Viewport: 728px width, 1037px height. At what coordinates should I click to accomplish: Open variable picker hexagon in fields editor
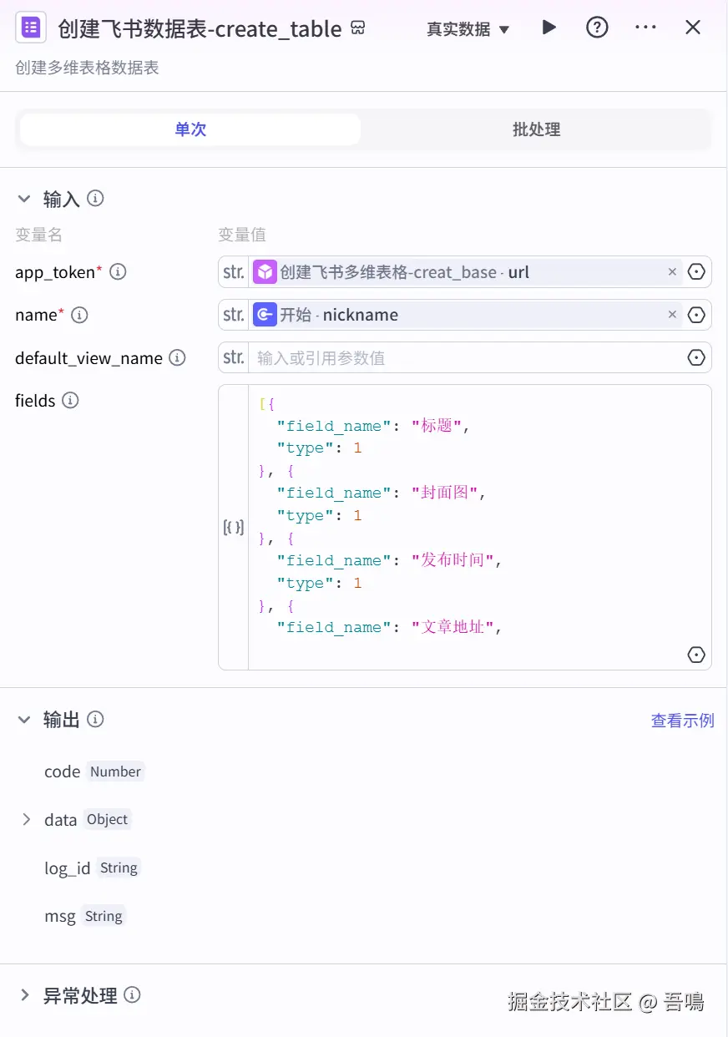tap(696, 655)
